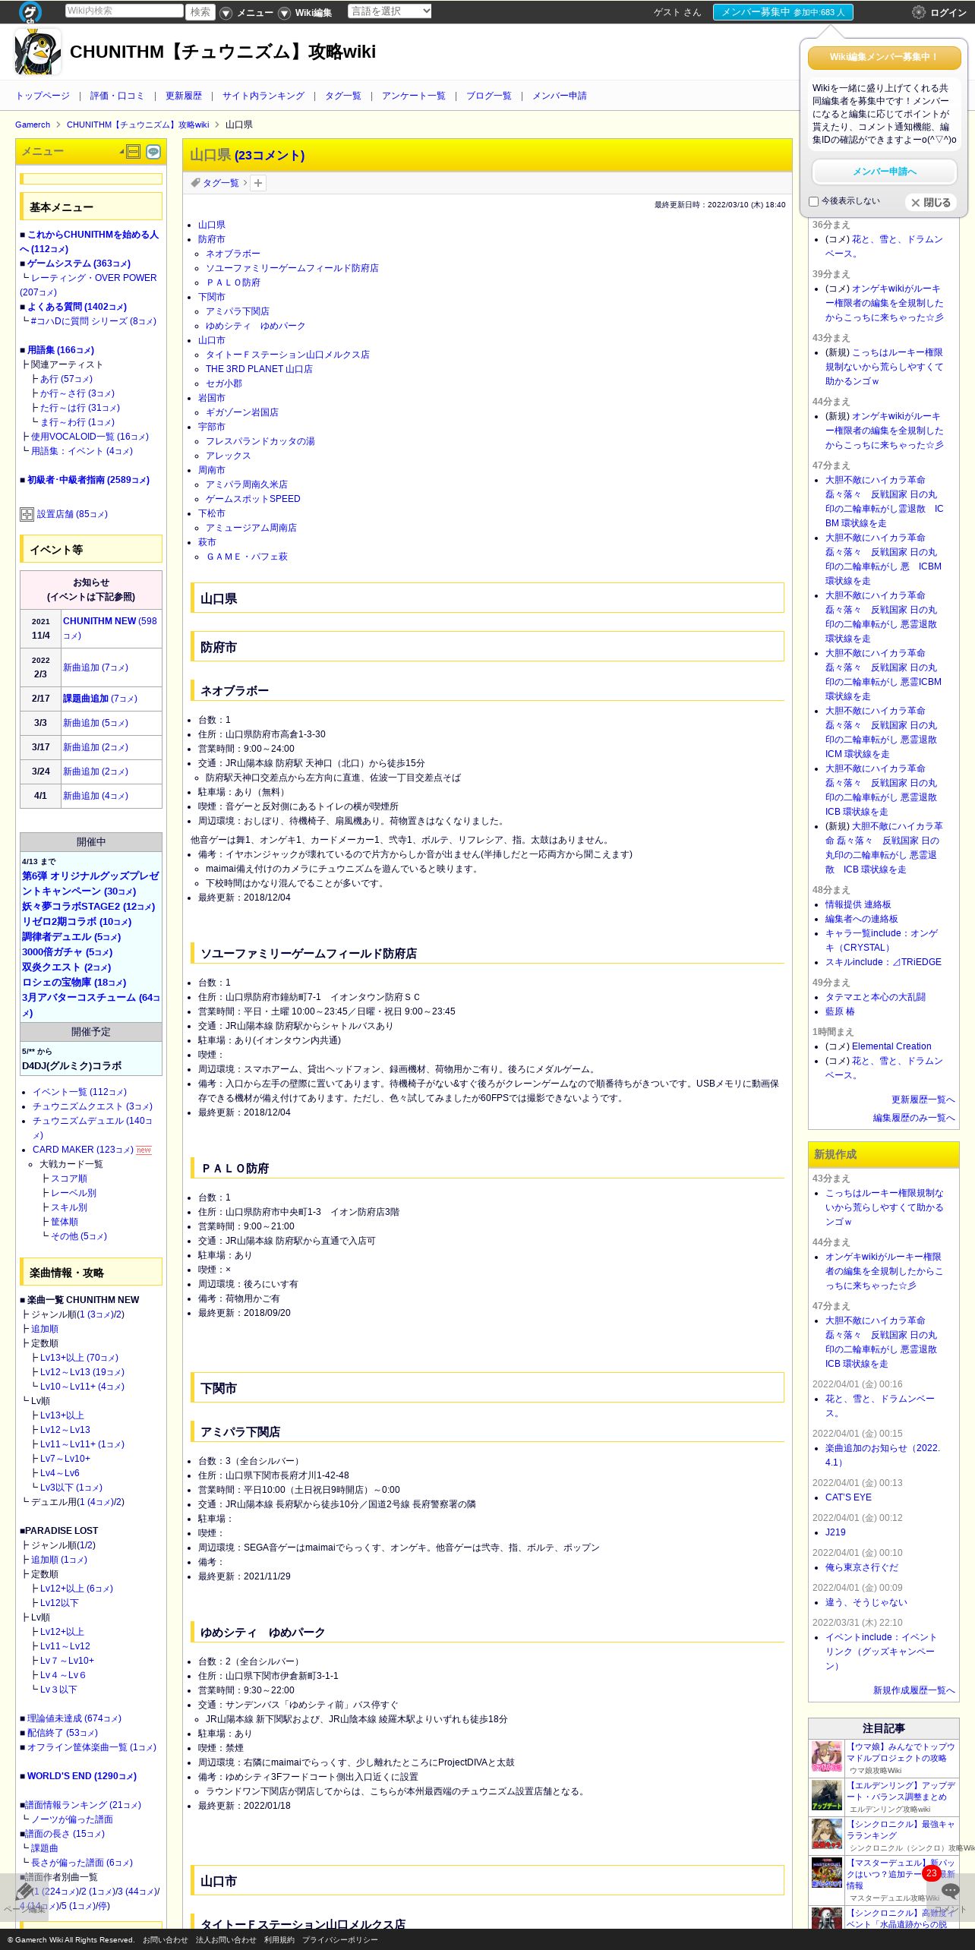Jump to ネオプラボー in table of contents
This screenshot has width=975, height=1950.
(233, 254)
